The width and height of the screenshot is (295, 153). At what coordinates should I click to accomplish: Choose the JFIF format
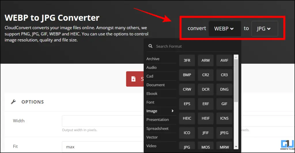click(206, 133)
